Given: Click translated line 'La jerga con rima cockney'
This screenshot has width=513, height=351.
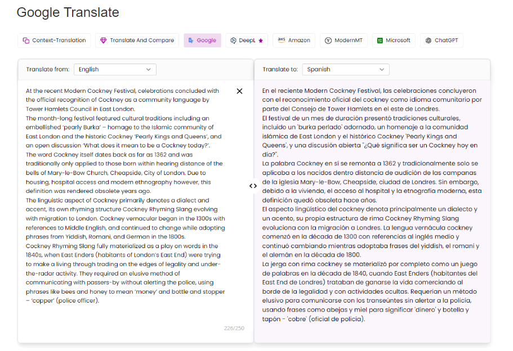Looking at the screenshot, I should pyautogui.click(x=370, y=264).
